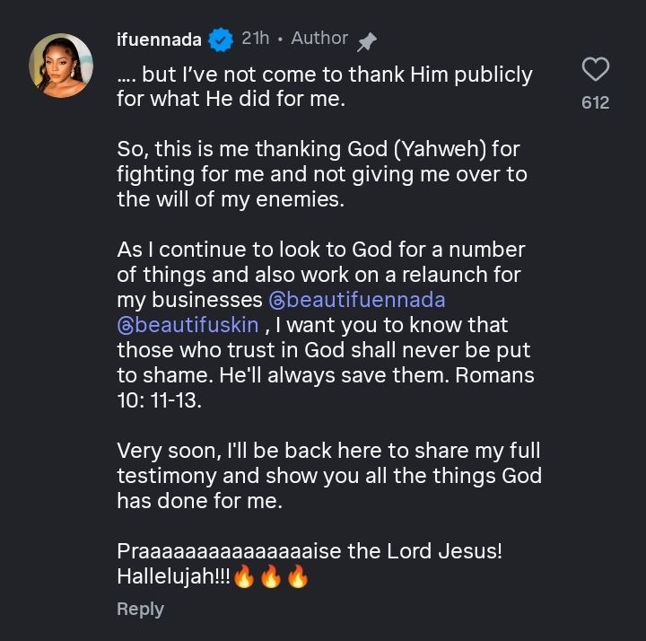Open the ifuennada username link
The height and width of the screenshot is (641, 646).
coord(161,39)
